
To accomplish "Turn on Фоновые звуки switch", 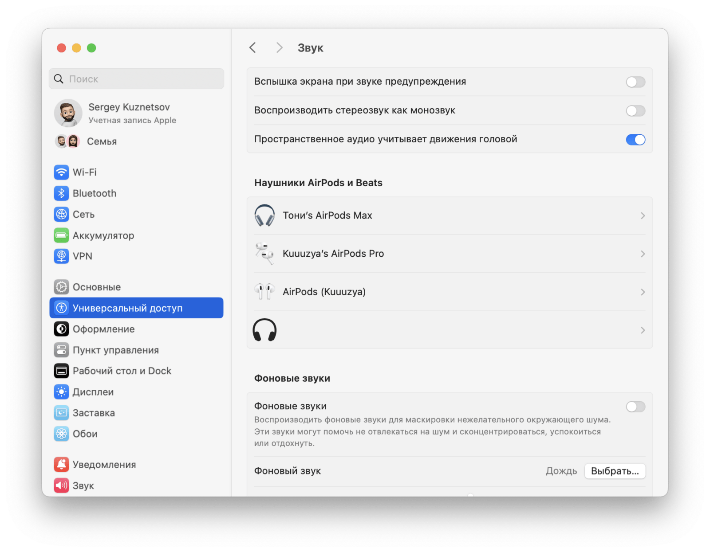I will 635,407.
